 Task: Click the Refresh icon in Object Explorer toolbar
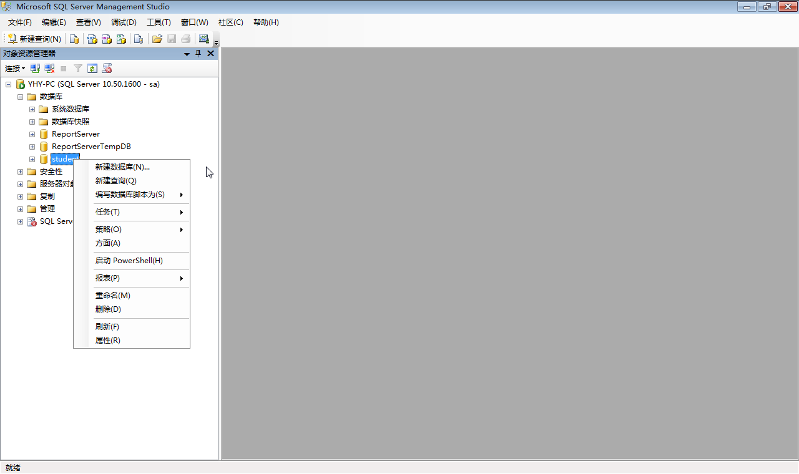click(92, 68)
